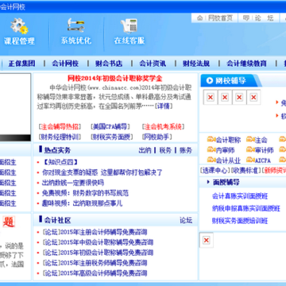
Task: Open 注会机考系统 link
Action: (x=163, y=126)
